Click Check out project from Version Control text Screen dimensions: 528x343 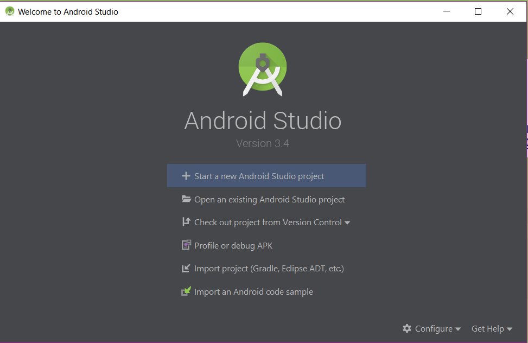(268, 223)
